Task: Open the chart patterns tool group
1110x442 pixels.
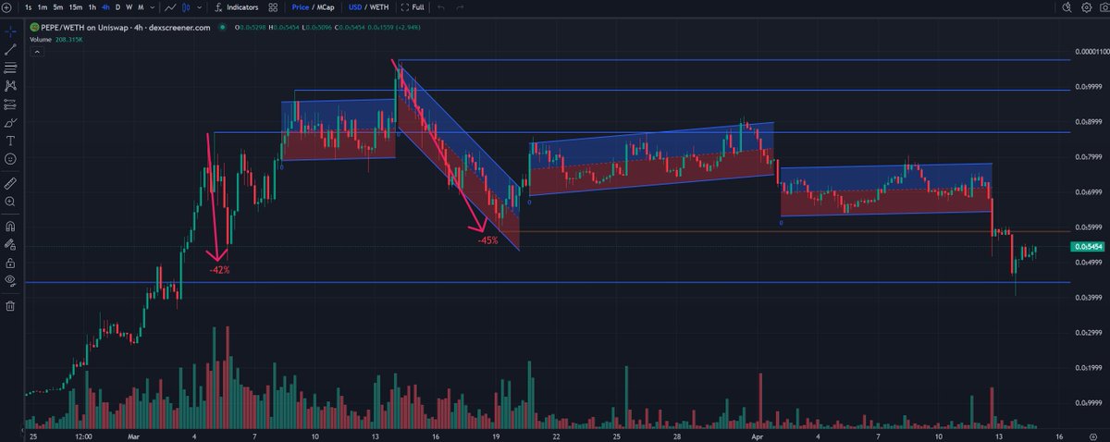Action: [10, 86]
